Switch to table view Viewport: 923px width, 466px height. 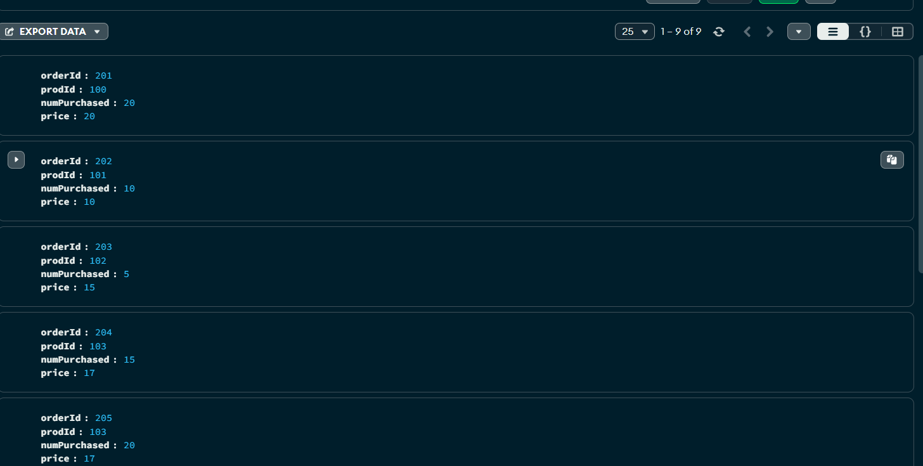[x=897, y=32]
